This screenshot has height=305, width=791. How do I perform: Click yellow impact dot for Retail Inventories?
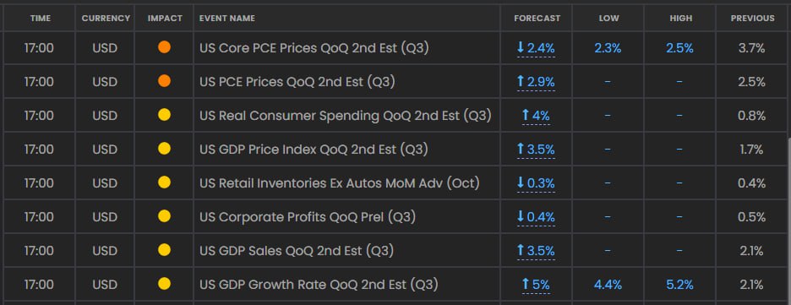164,182
